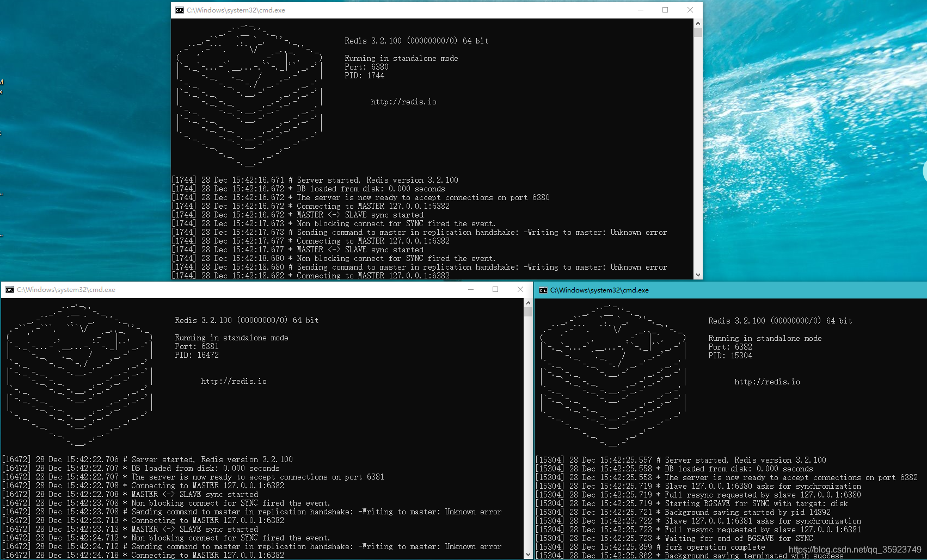927x560 pixels.
Task: Click scrollbar thumb in port 6380 window
Action: coord(698,32)
